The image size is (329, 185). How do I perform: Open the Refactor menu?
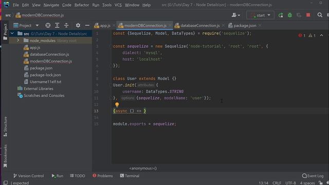click(x=82, y=5)
